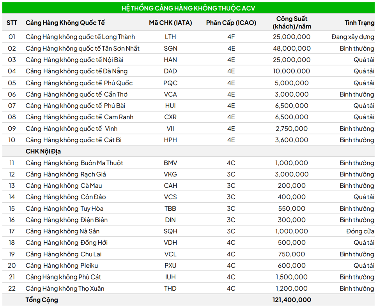Select the Phú Quốc airport name cell

[x=79, y=83]
